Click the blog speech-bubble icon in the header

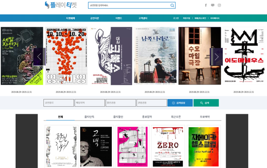[x=212, y=5]
